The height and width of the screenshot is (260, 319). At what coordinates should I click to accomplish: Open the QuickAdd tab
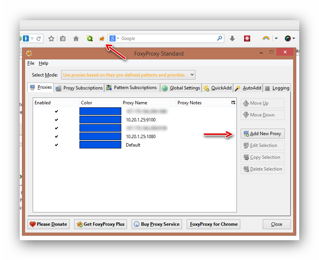click(x=217, y=88)
